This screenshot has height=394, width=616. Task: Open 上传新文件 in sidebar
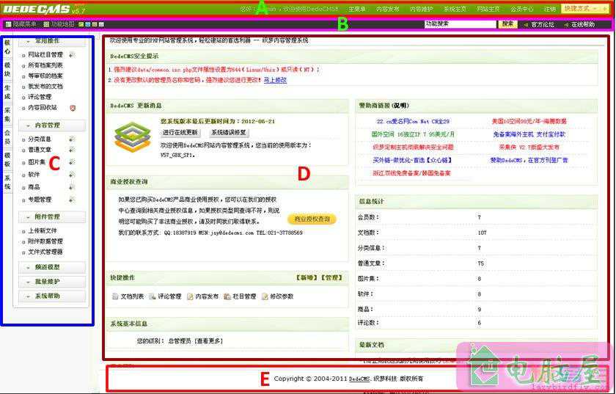click(43, 230)
